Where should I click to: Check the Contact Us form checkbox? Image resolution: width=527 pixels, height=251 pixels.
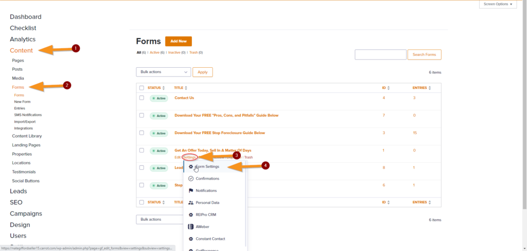click(x=142, y=98)
